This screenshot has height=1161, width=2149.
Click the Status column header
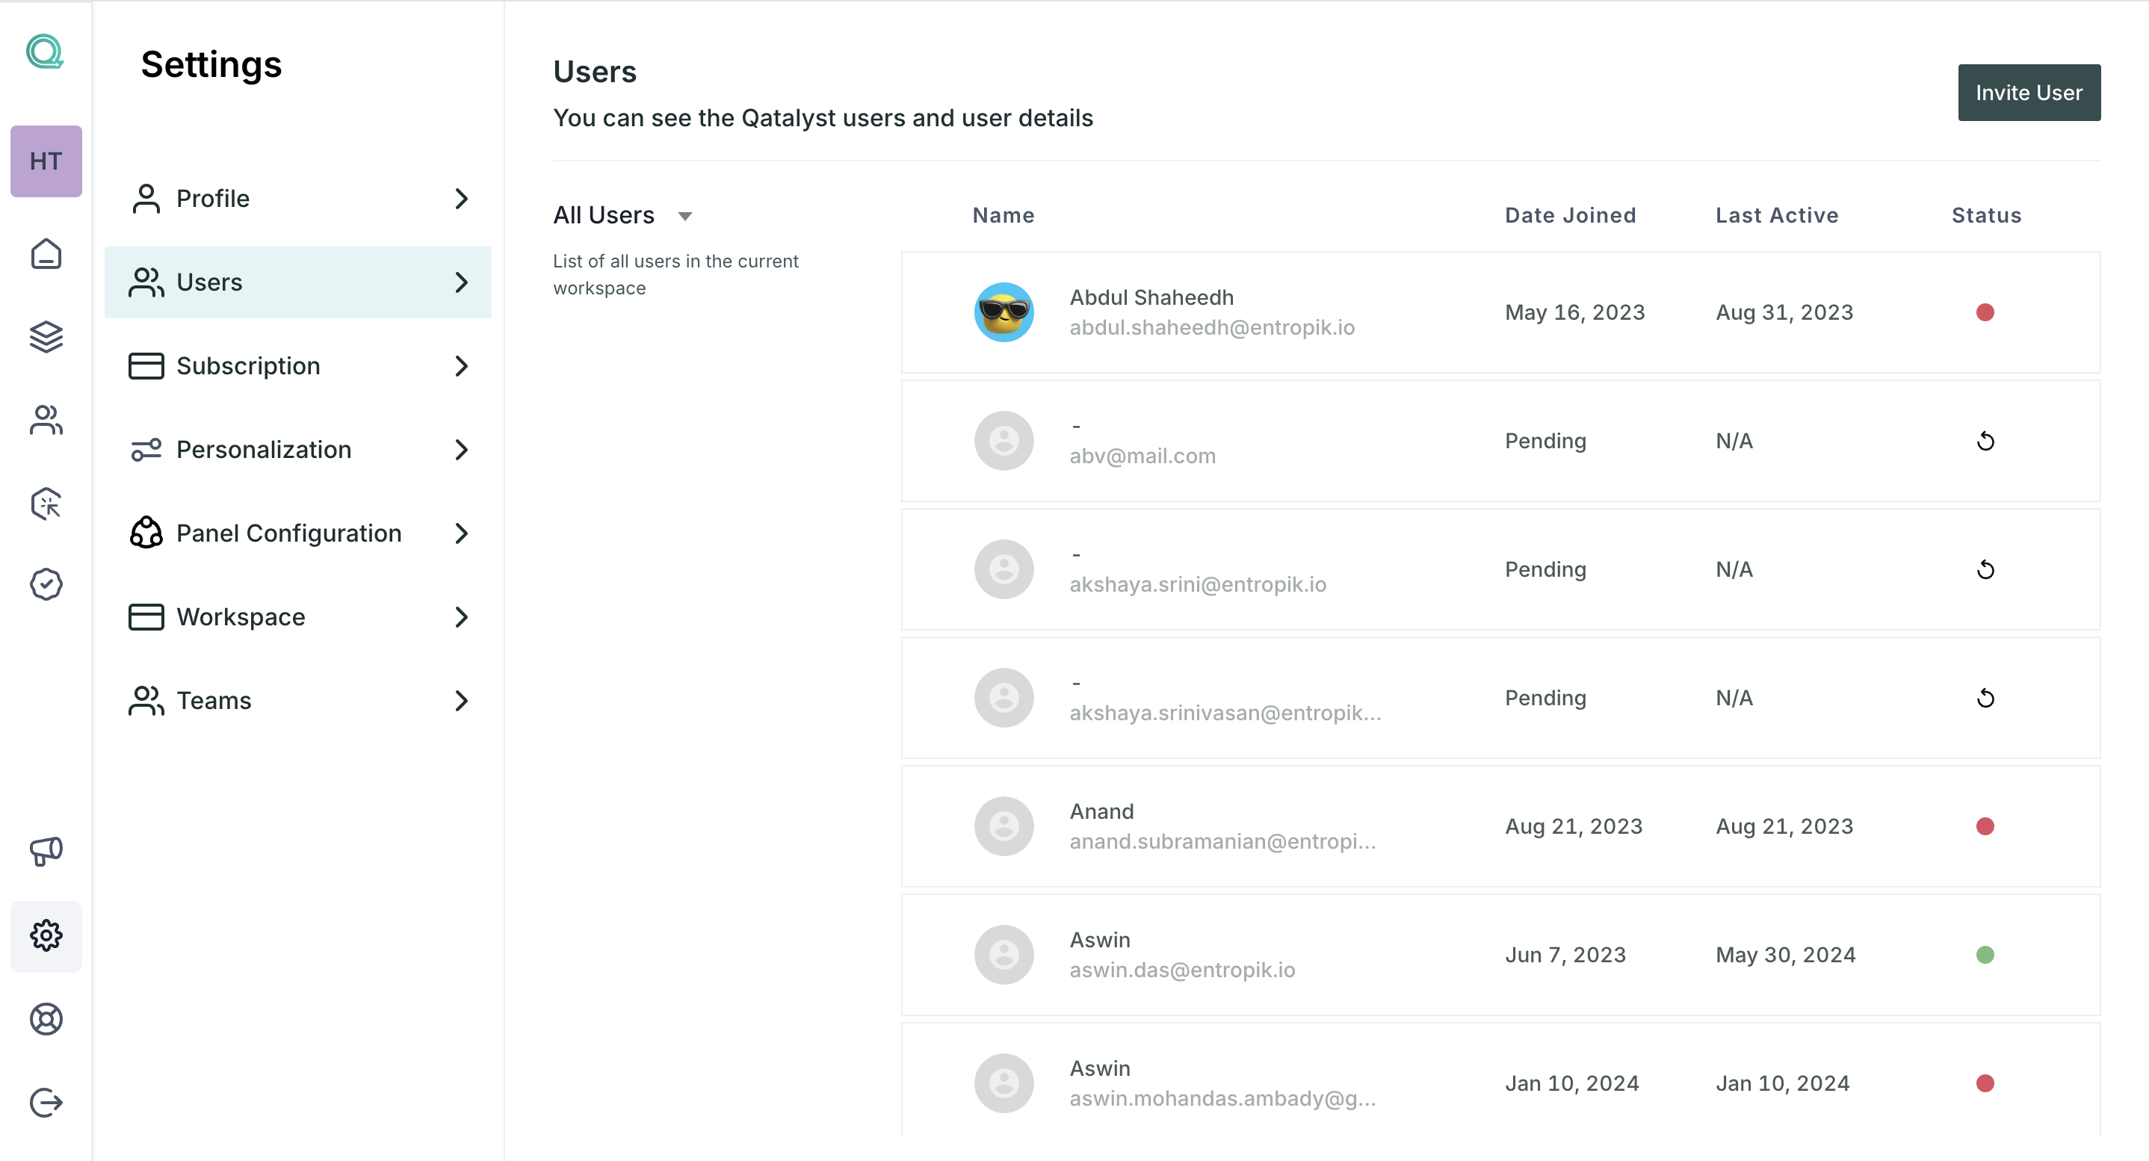(x=1986, y=215)
